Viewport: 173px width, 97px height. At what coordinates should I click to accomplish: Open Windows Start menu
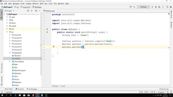(2, 95)
